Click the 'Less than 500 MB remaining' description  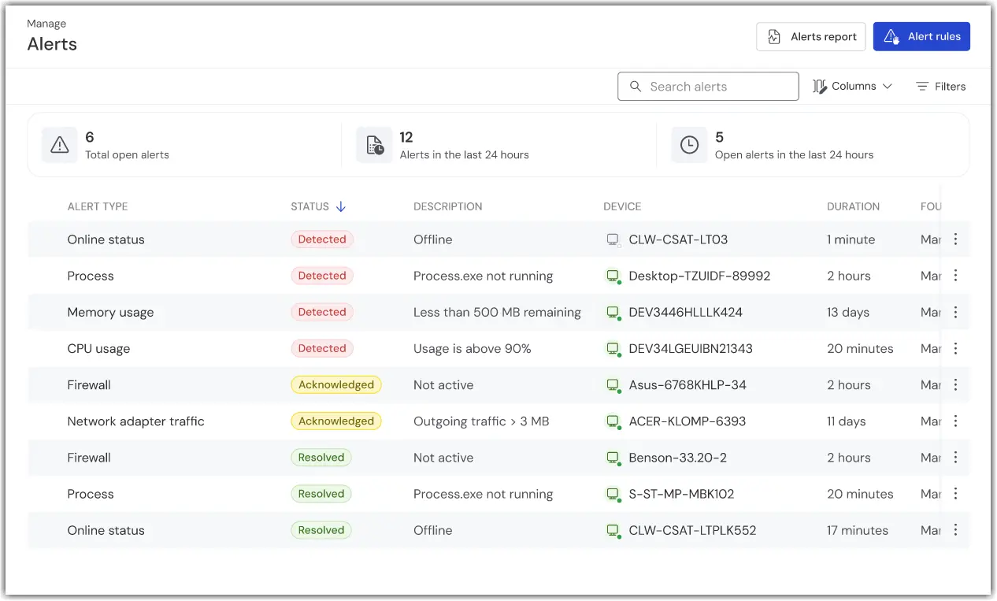click(x=497, y=312)
